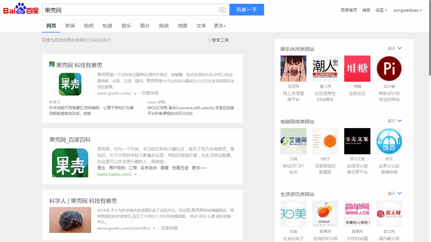Open 科学人 sublink under first result
The height and width of the screenshot is (242, 431).
click(x=55, y=102)
